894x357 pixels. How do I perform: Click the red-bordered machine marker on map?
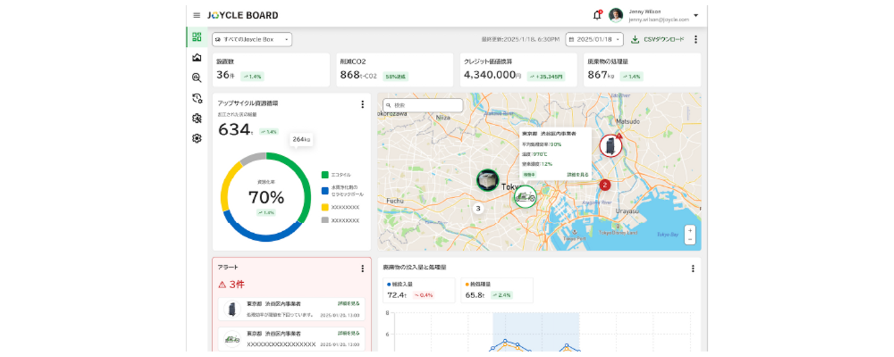click(x=611, y=146)
